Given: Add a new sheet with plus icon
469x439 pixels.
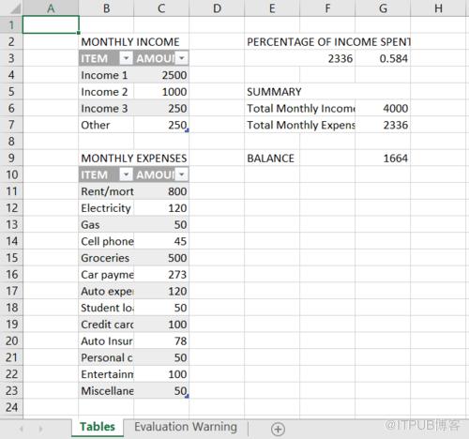Looking at the screenshot, I should [x=278, y=429].
